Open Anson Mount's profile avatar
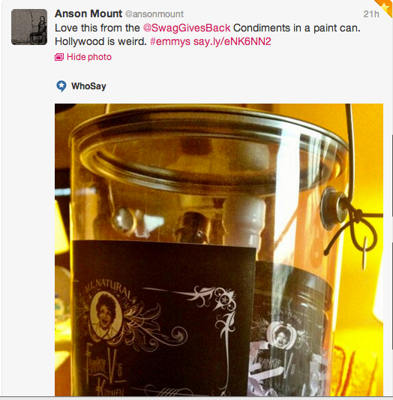This screenshot has width=393, height=400. coord(29,27)
